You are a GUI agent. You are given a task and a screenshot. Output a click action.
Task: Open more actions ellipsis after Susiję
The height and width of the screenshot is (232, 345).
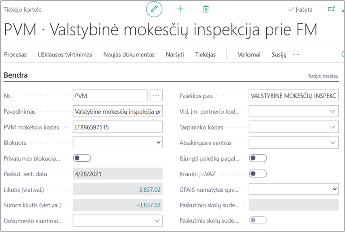[296, 54]
